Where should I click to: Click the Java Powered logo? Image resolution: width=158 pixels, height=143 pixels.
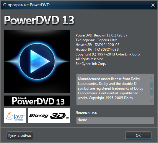coord(15,116)
